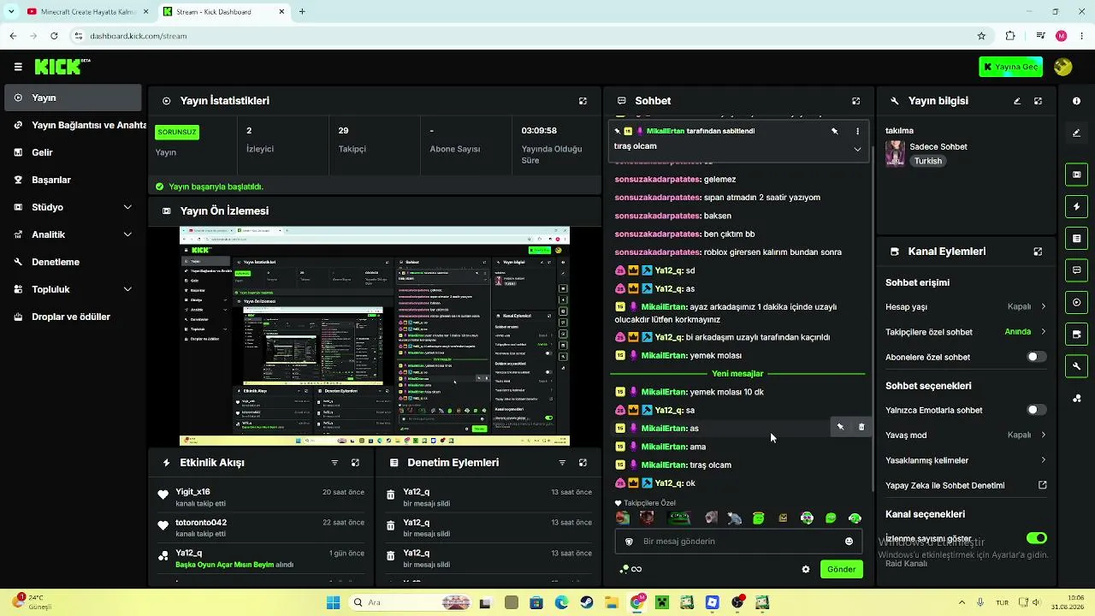1095x616 pixels.
Task: Toggle play-circle widget in right sidebar
Action: click(x=1076, y=302)
